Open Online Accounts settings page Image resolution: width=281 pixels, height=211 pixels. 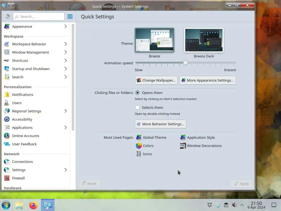click(x=36, y=136)
